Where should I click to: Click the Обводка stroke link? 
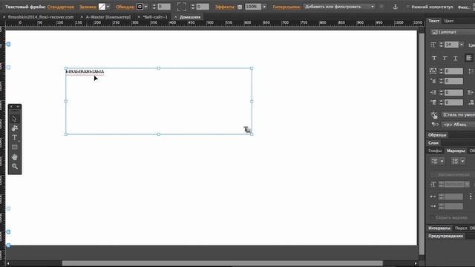pos(125,7)
